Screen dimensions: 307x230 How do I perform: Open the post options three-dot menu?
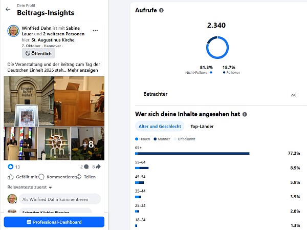click(95, 30)
